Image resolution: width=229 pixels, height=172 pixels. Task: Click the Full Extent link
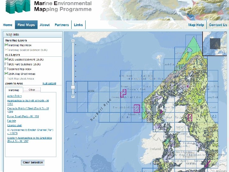pos(49,83)
